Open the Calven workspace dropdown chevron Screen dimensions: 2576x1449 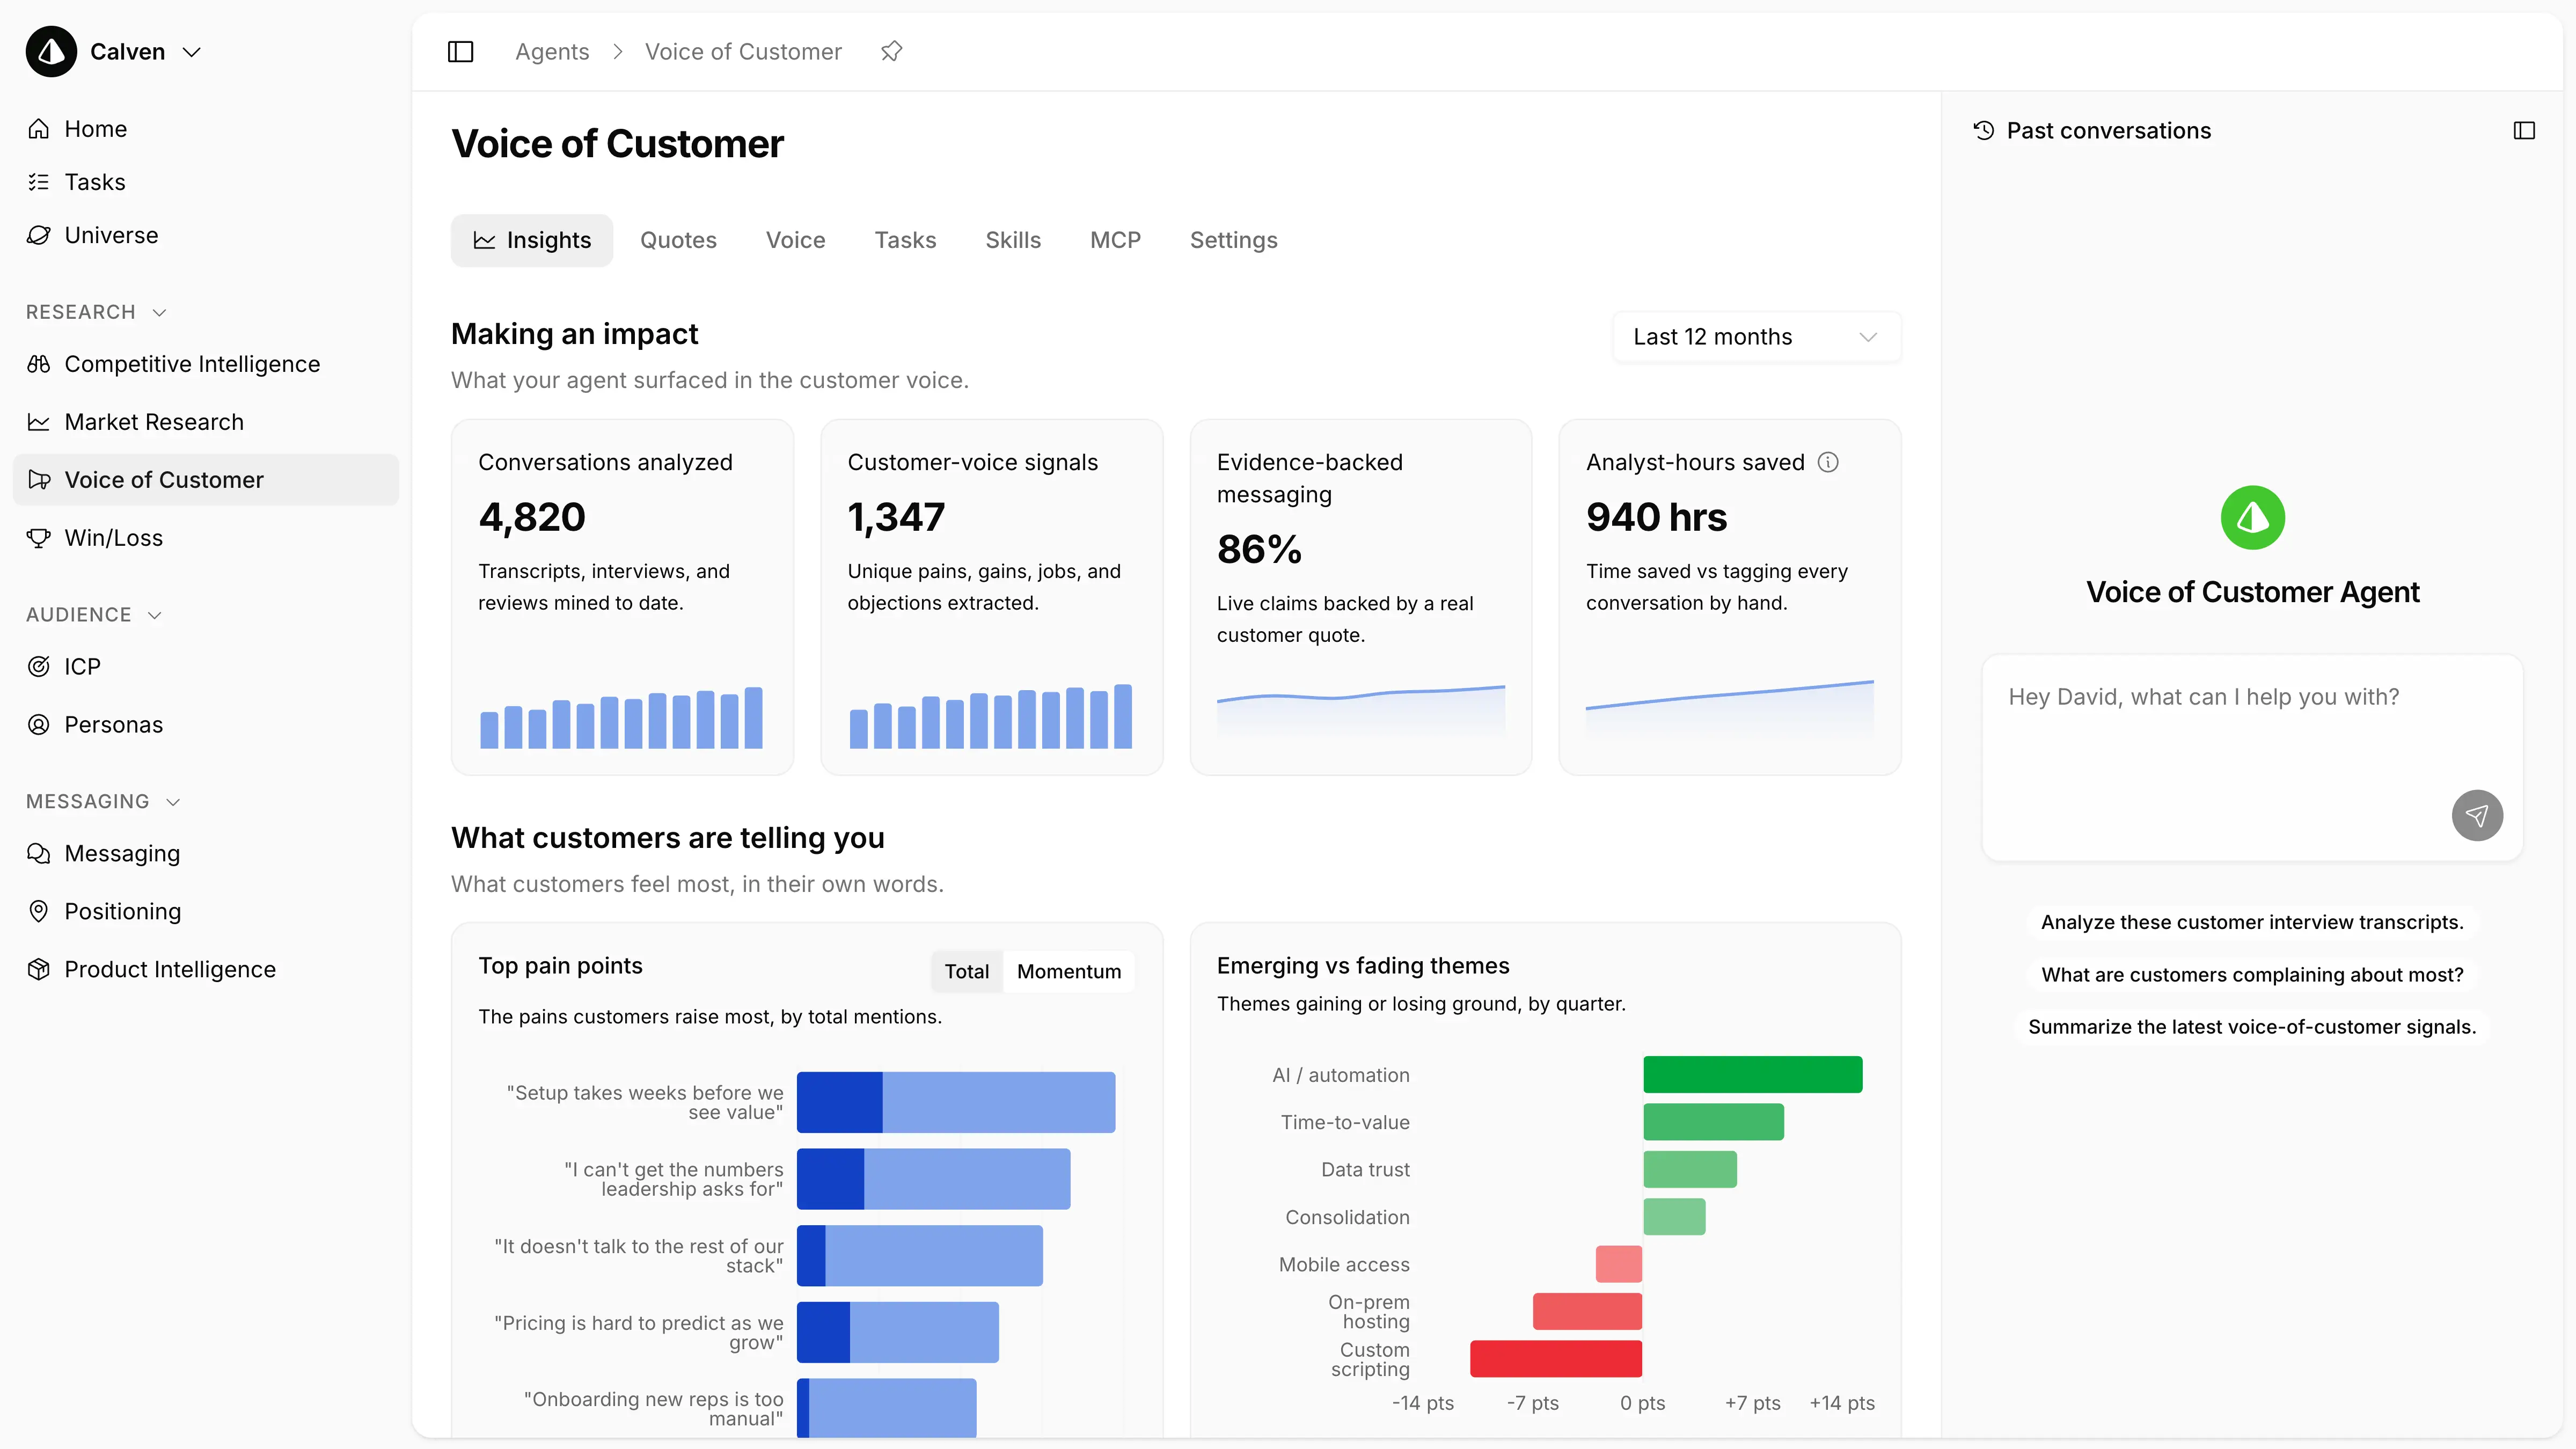coord(192,52)
